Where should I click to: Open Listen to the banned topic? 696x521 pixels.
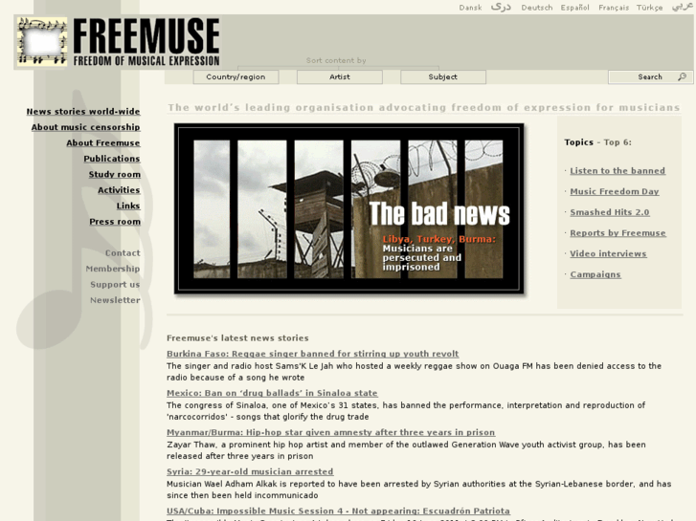click(617, 171)
